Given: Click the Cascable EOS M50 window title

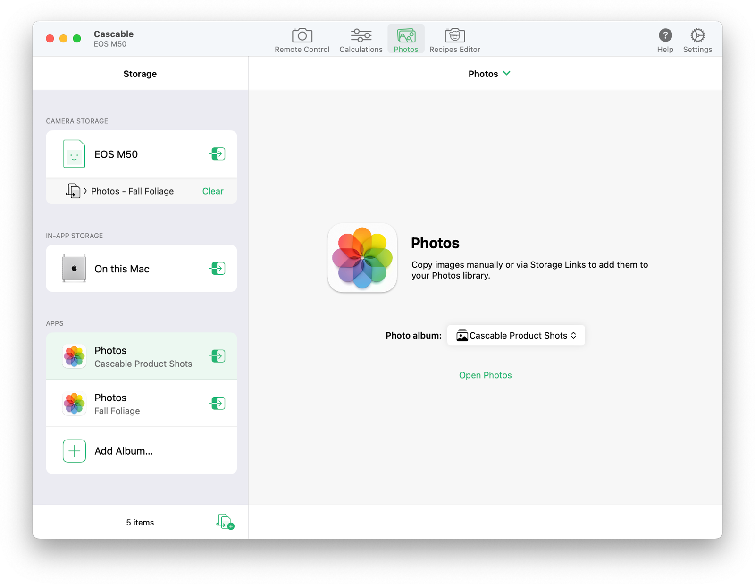Looking at the screenshot, I should pos(114,39).
